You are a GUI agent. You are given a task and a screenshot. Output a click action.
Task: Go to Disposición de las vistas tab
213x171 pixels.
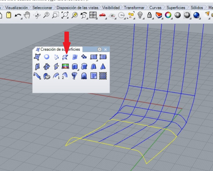[x=78, y=8]
